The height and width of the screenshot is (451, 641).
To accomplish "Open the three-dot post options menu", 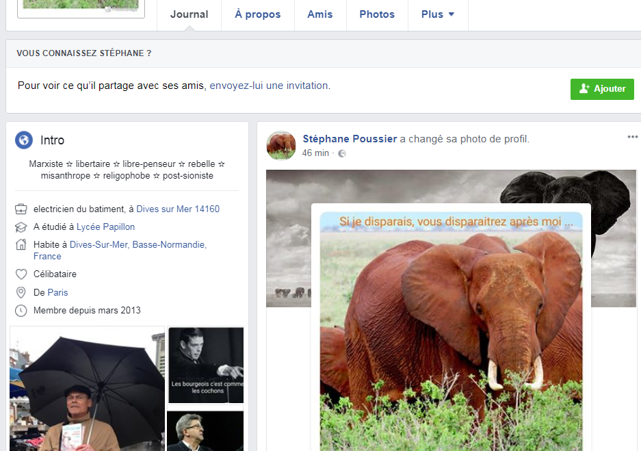I will (632, 138).
